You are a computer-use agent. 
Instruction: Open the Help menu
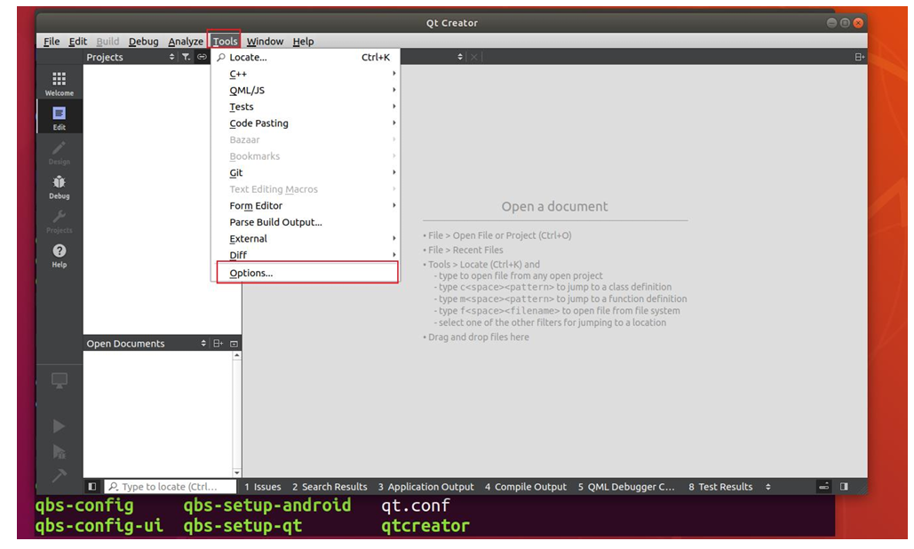[x=303, y=41]
